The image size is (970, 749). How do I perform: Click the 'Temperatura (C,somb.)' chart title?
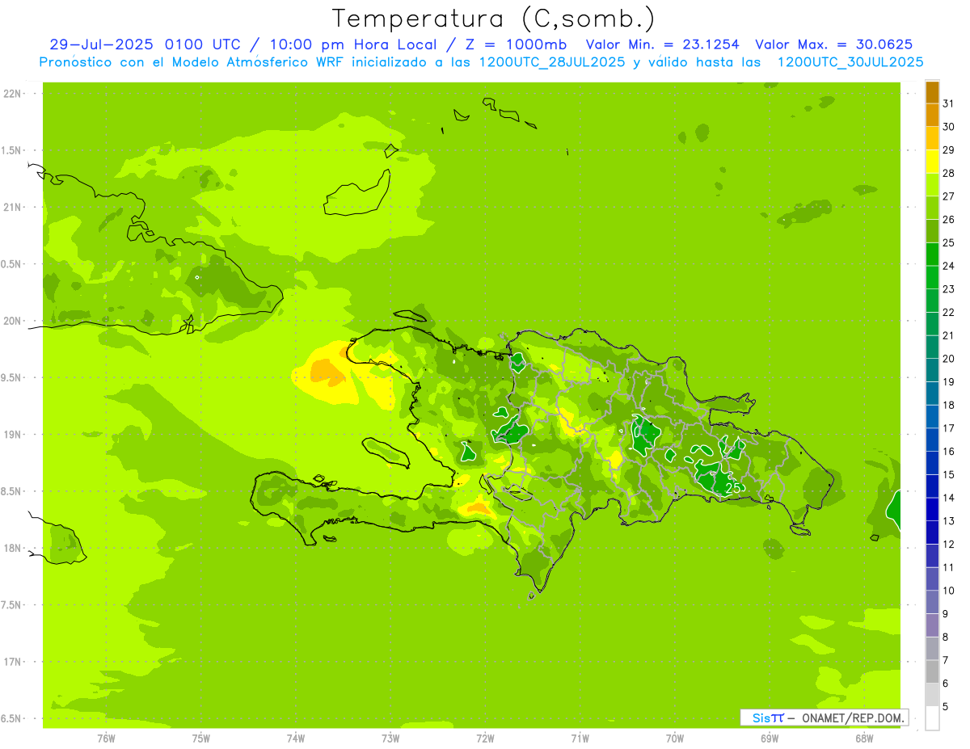click(x=494, y=19)
